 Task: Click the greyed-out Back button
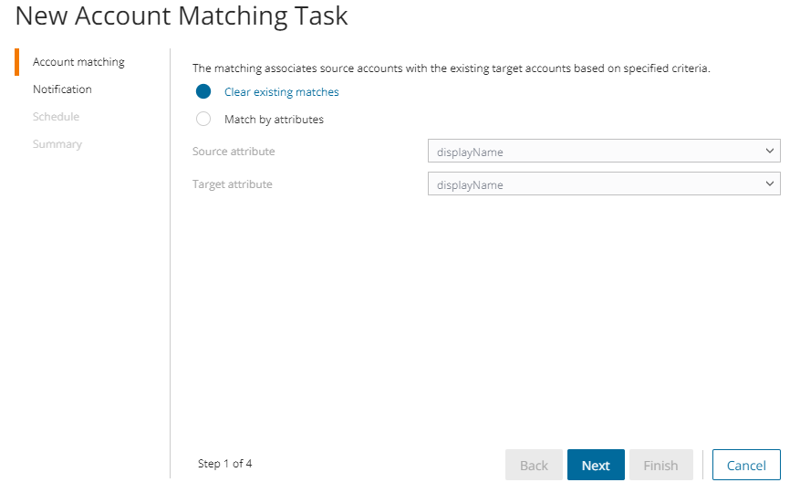tap(534, 466)
